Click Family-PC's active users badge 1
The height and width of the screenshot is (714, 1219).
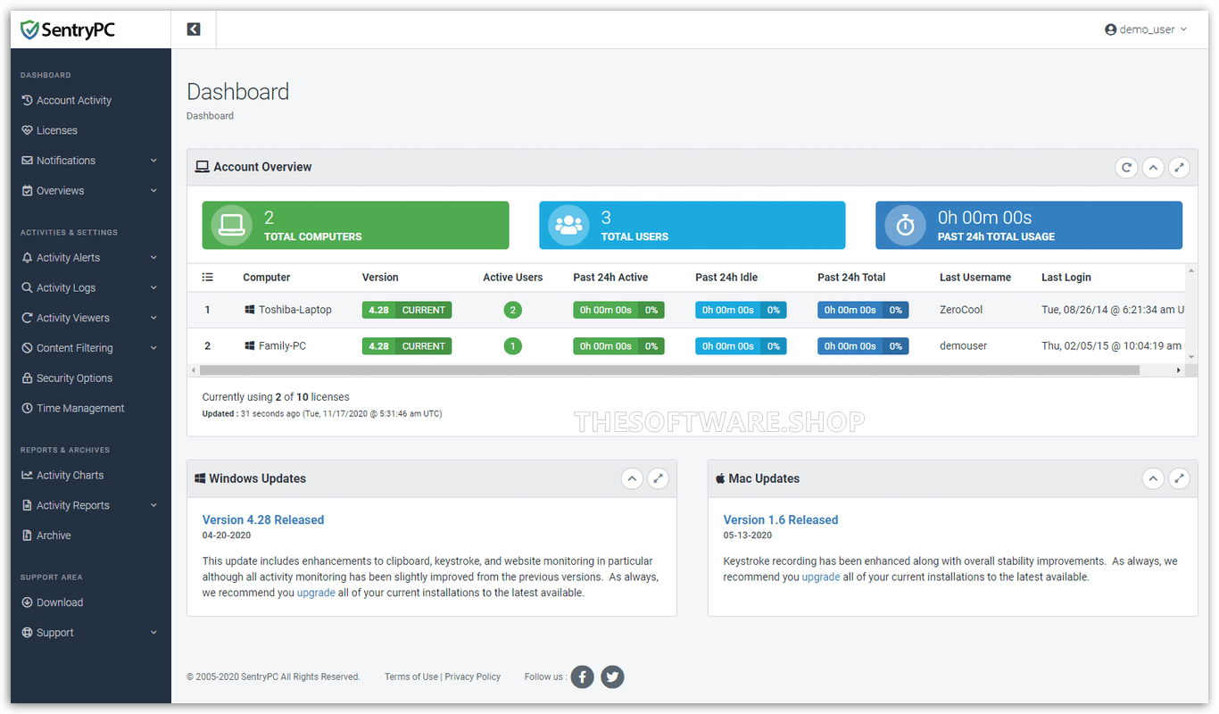click(x=512, y=345)
